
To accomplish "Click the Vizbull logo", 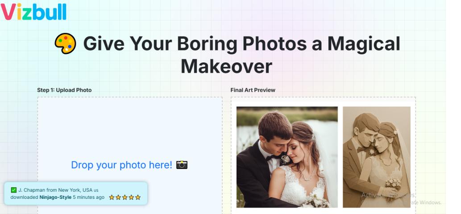I will coord(33,12).
